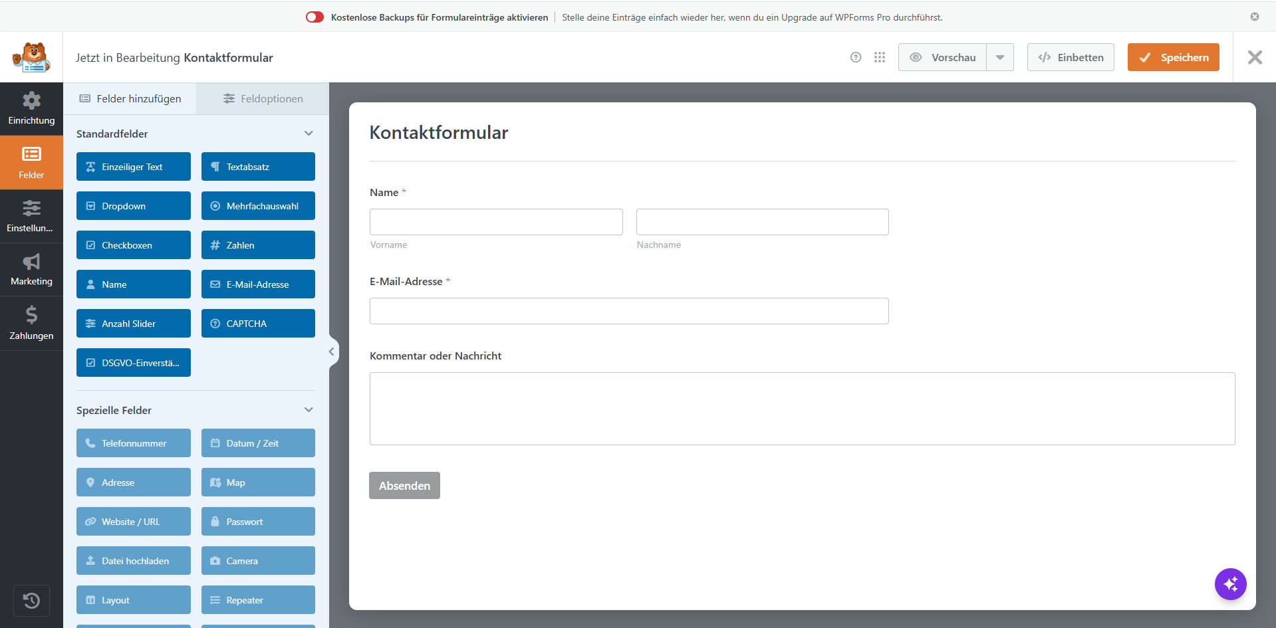Open the help question mark icon
Screen dimensions: 1276x628
click(x=856, y=57)
